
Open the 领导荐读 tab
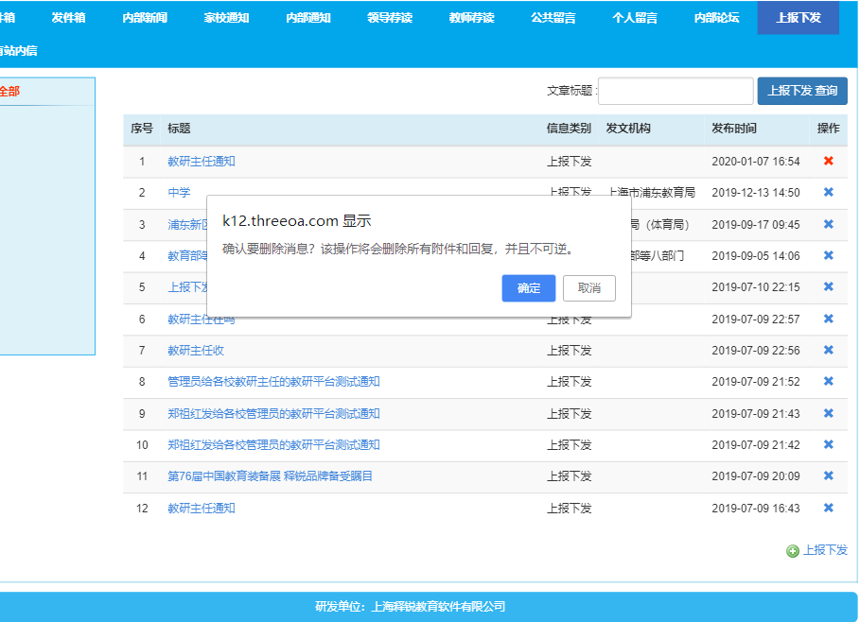390,16
